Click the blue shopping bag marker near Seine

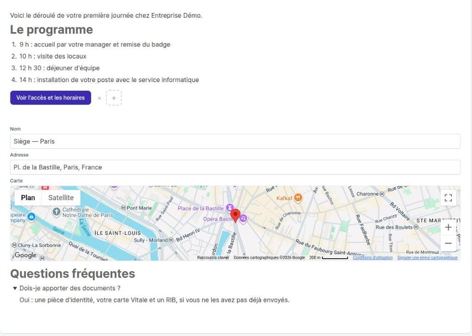(x=31, y=216)
